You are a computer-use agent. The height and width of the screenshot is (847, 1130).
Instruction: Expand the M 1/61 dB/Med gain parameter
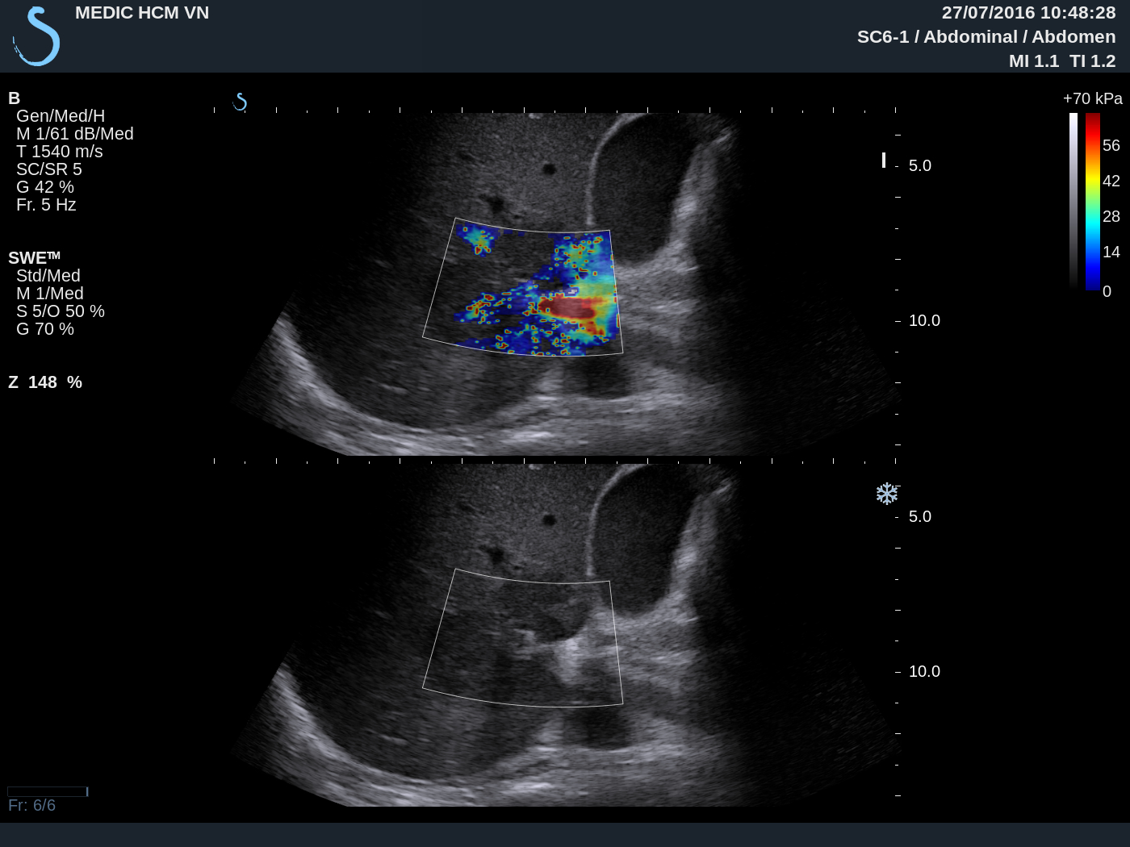pyautogui.click(x=75, y=133)
